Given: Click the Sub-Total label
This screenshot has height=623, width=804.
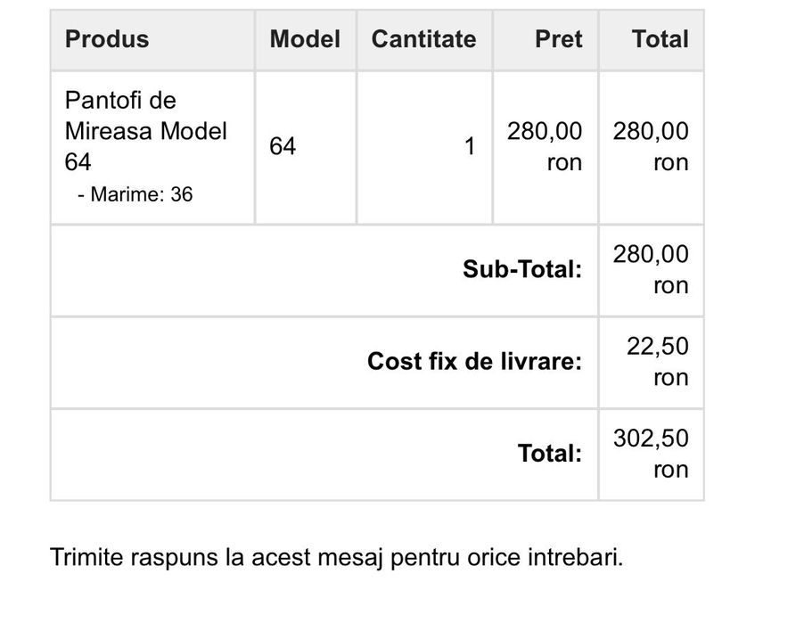Looking at the screenshot, I should (521, 270).
